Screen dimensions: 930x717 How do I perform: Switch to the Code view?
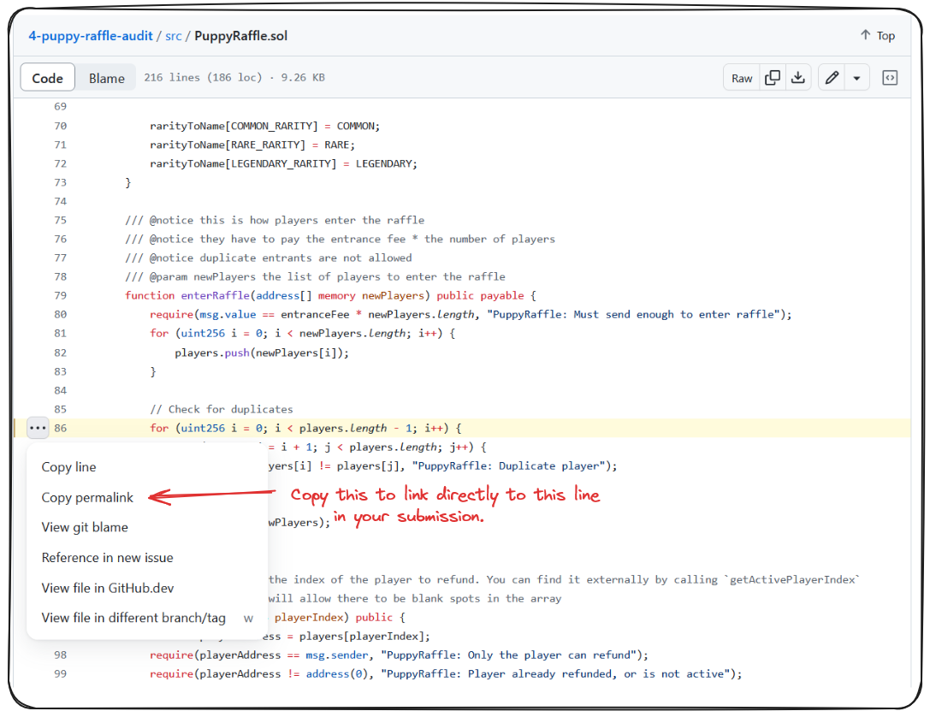pos(48,78)
